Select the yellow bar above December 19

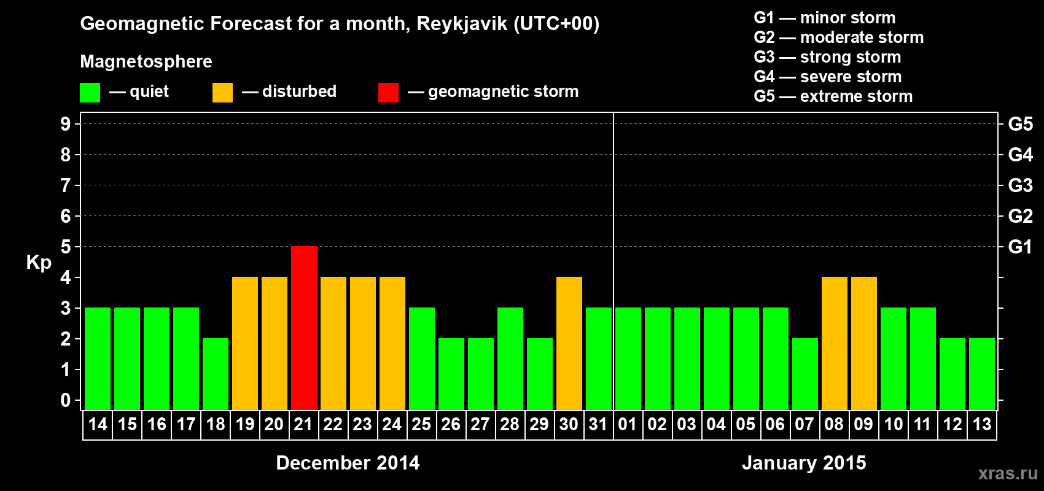click(245, 343)
